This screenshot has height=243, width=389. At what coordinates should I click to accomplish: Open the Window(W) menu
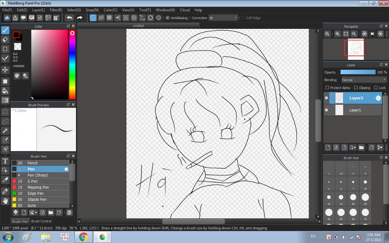165,10
